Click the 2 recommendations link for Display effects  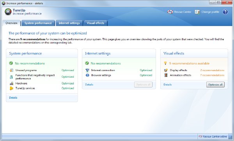point(212,70)
